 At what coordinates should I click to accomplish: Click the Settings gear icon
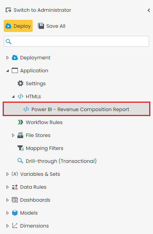21,83
